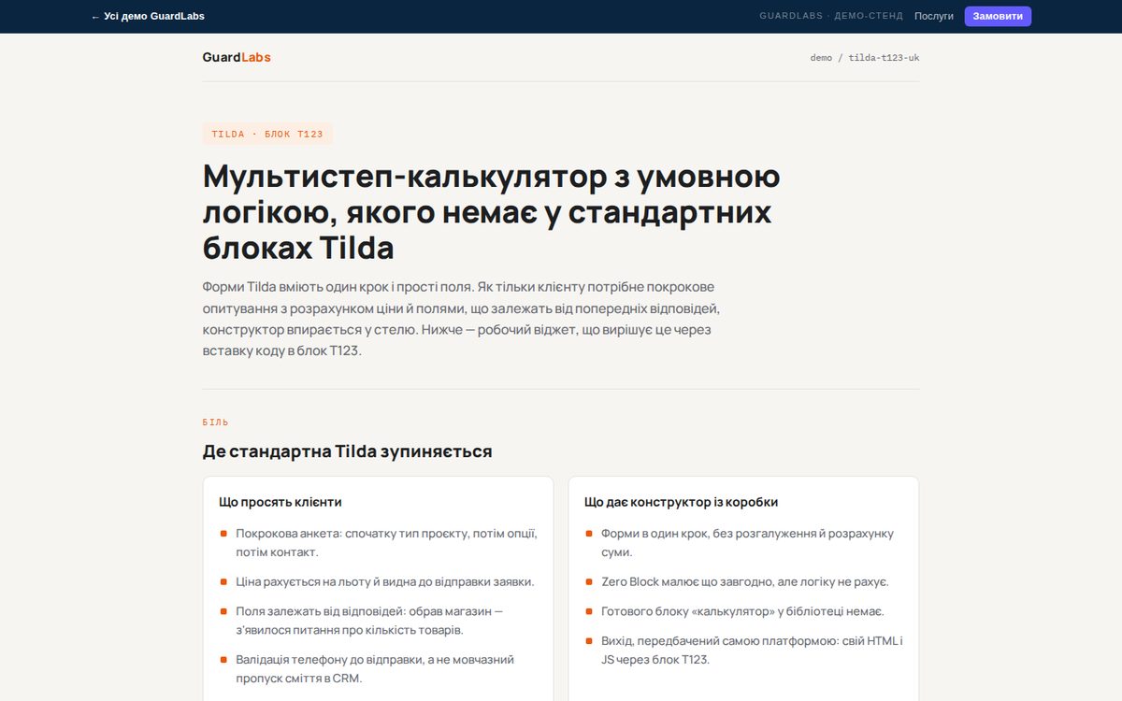The image size is (1122, 701).
Task: Click the Замовити button
Action: pos(998,16)
